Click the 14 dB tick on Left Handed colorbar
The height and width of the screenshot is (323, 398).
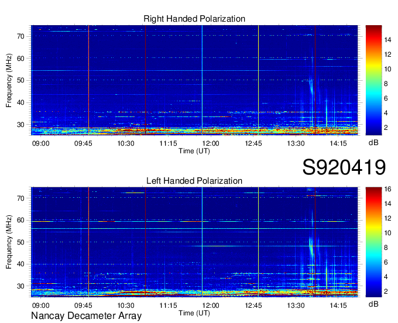(x=387, y=204)
